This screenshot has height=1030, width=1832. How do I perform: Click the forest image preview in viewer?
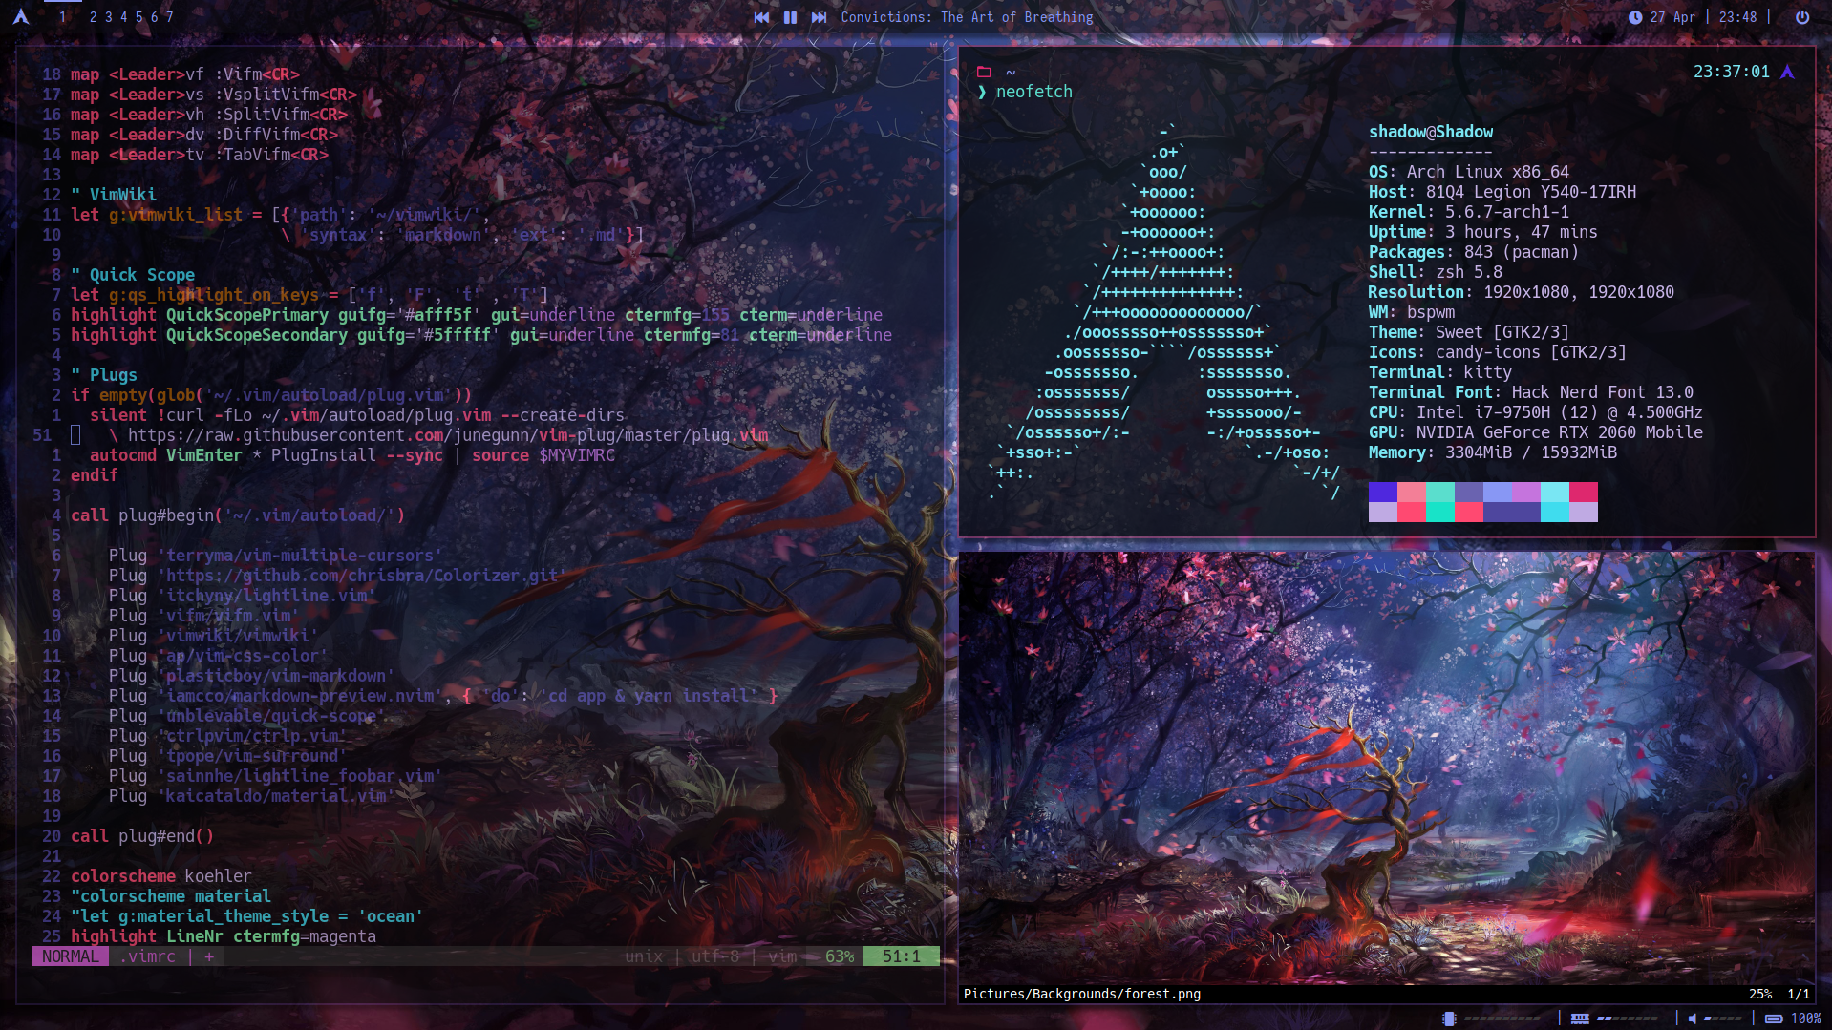[1387, 768]
